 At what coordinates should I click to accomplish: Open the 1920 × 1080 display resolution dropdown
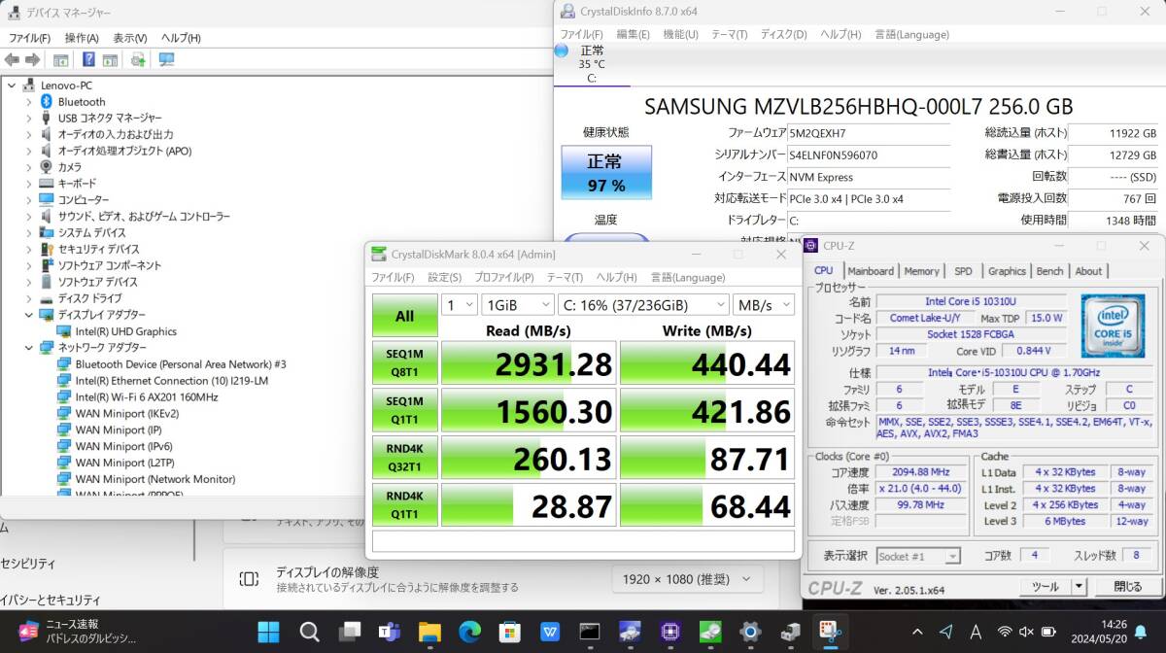click(688, 579)
